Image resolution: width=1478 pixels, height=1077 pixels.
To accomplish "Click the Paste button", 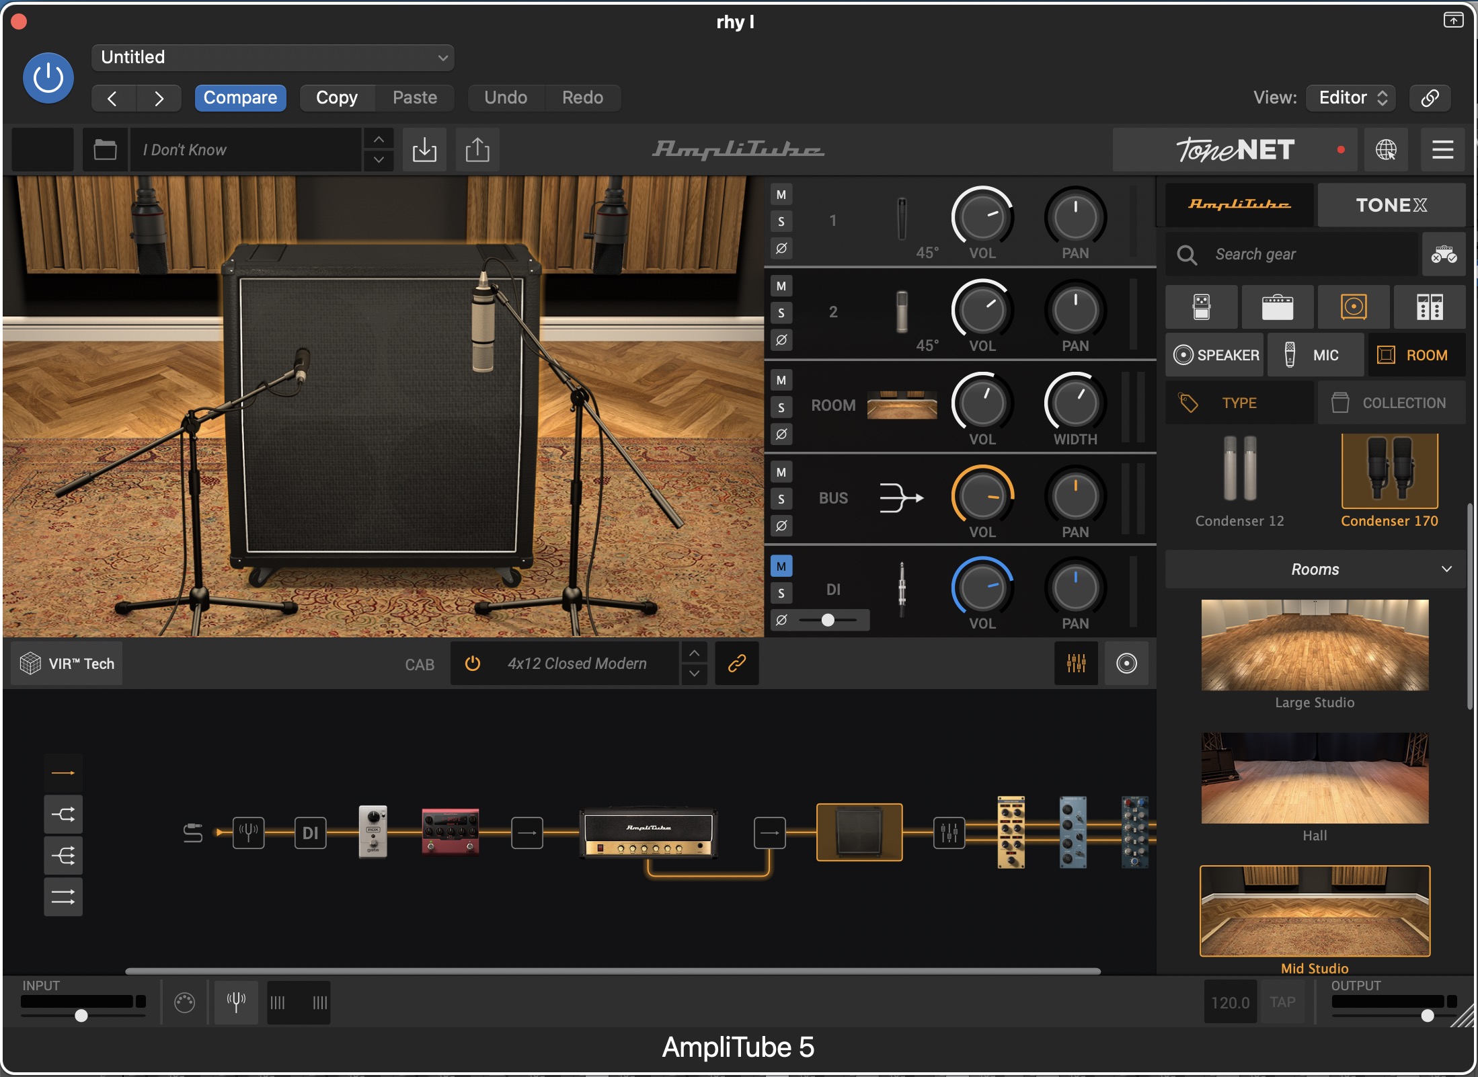I will pos(415,98).
